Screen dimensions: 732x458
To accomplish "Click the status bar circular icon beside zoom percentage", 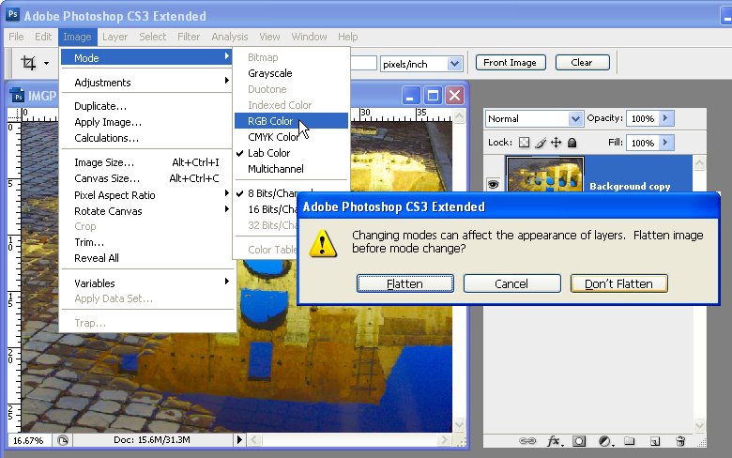I will [x=63, y=440].
